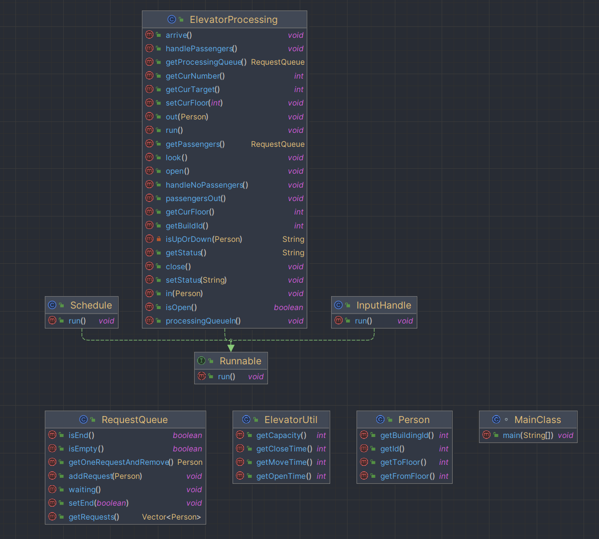Screen dimensions: 599x539
Task: Click the Schedule class icon
Action: [x=52, y=305]
